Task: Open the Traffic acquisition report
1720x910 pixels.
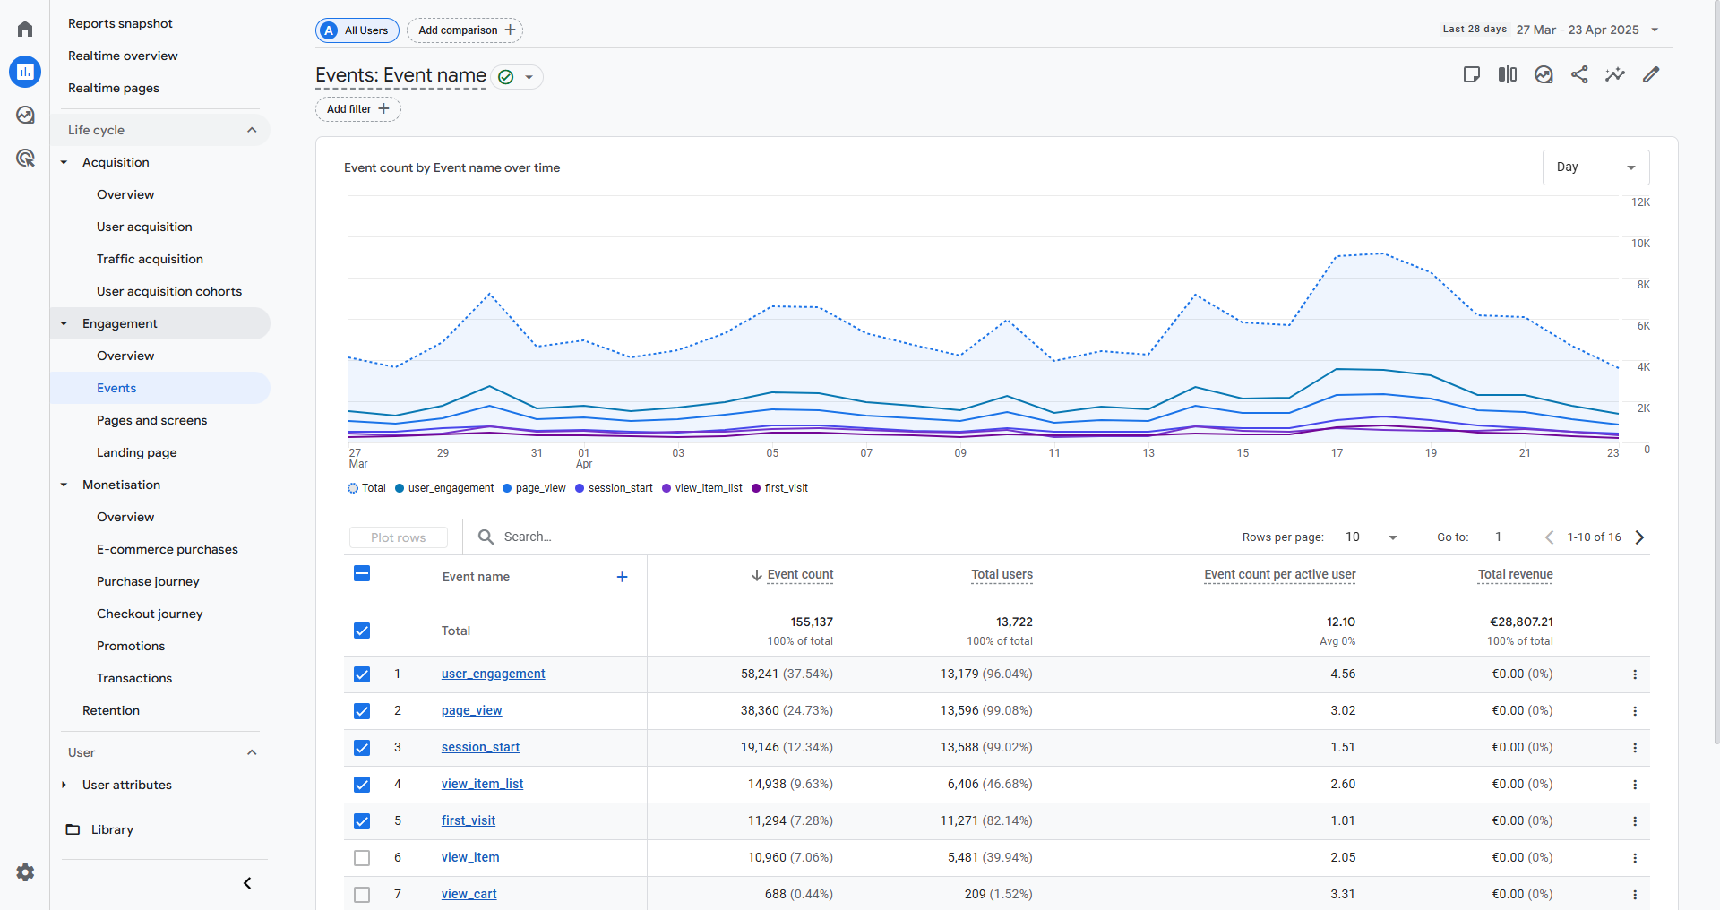Action: point(150,259)
